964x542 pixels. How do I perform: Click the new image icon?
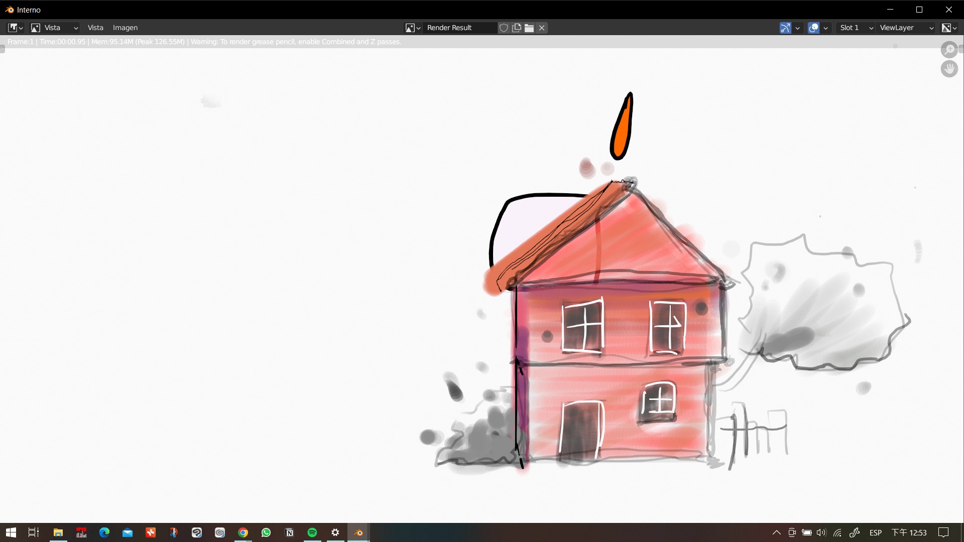(517, 28)
